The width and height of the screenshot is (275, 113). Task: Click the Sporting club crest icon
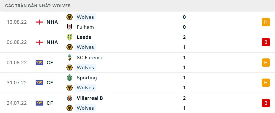coord(70,78)
